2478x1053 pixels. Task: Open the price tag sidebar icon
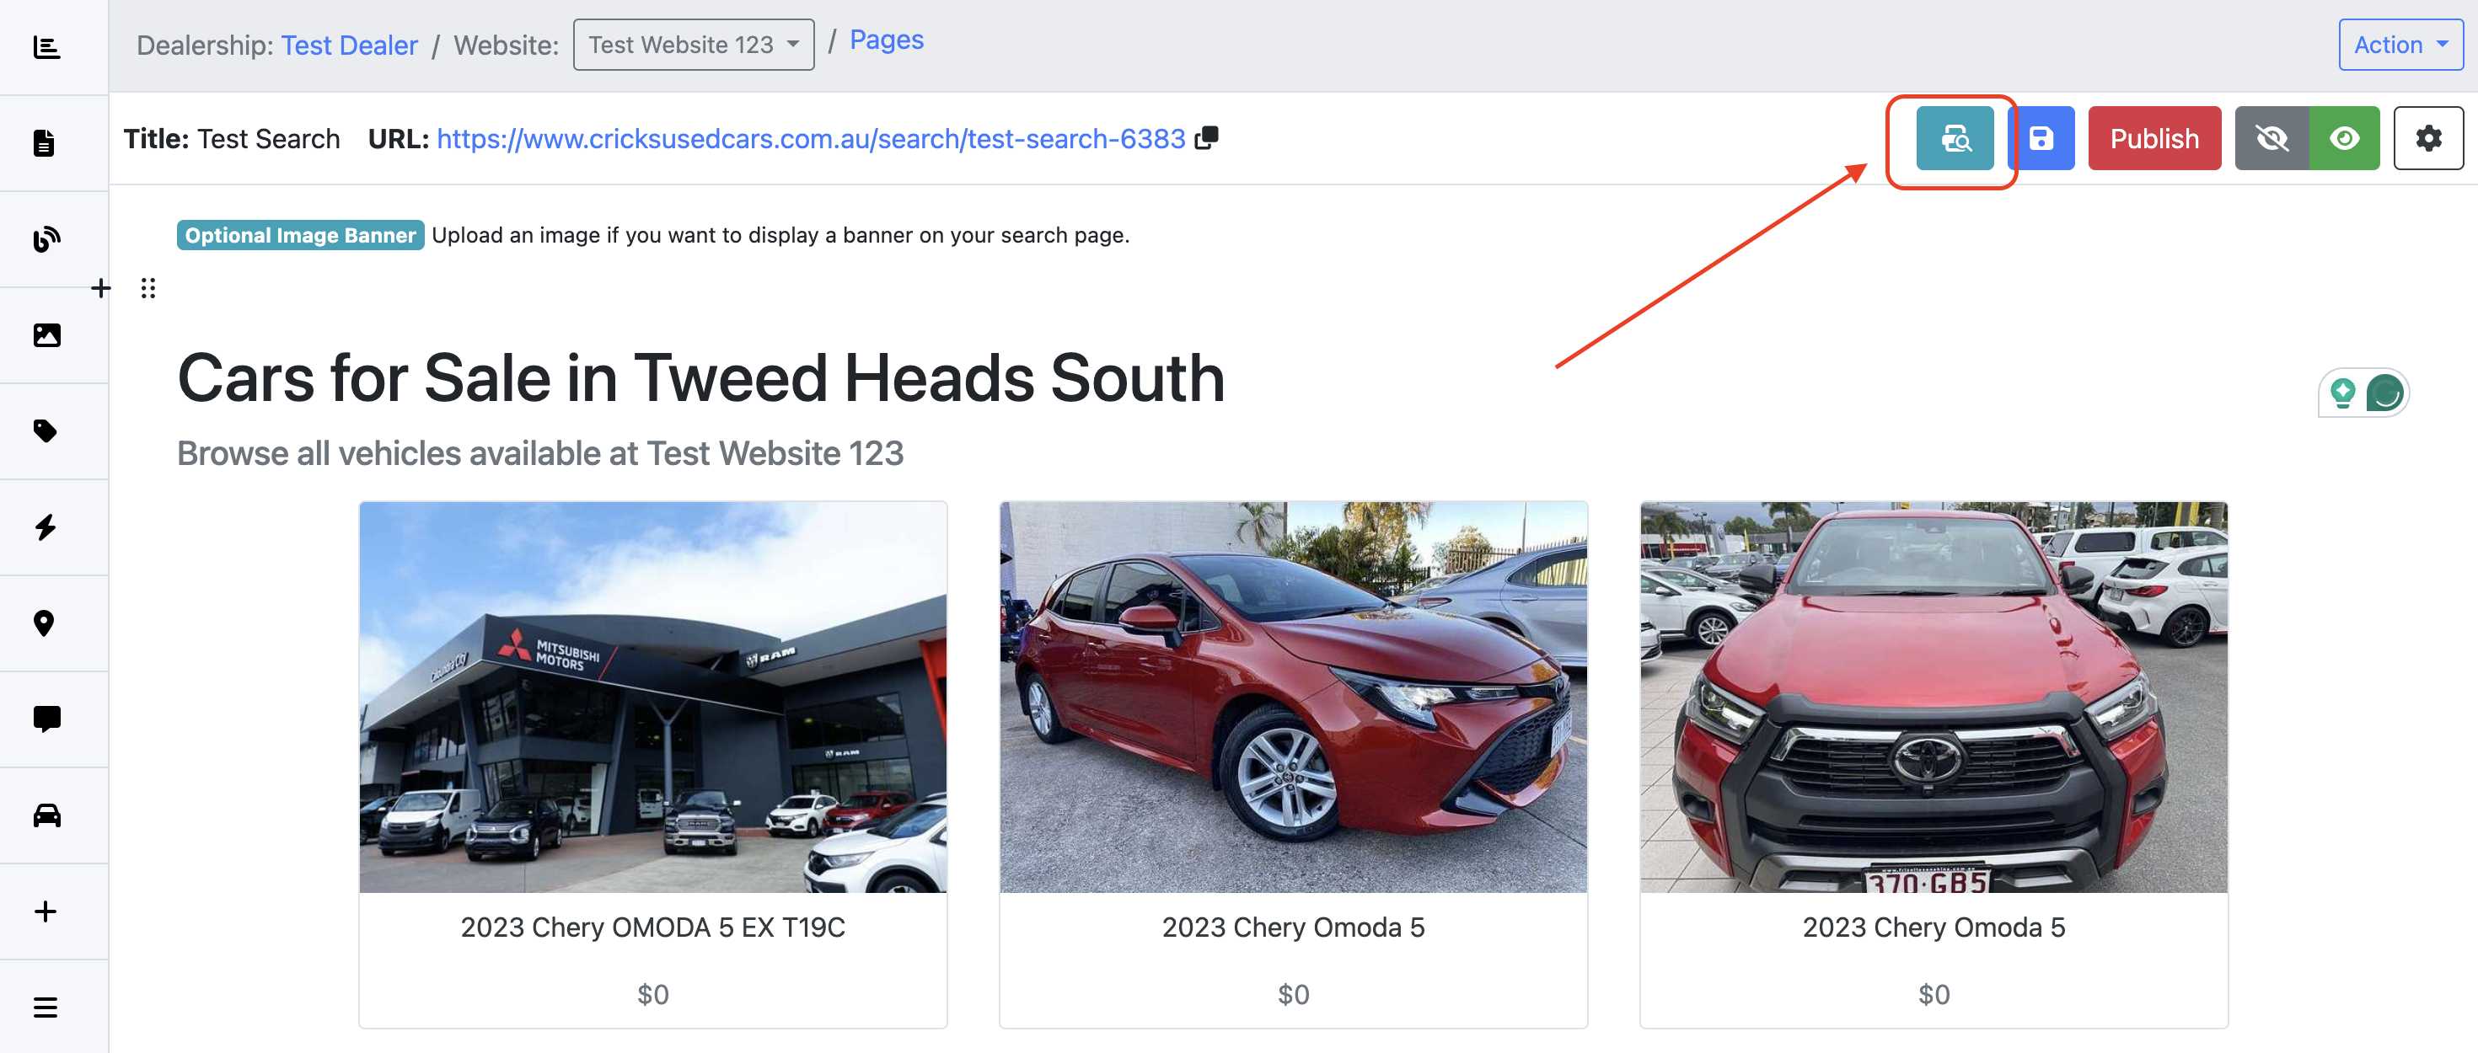pos(46,430)
